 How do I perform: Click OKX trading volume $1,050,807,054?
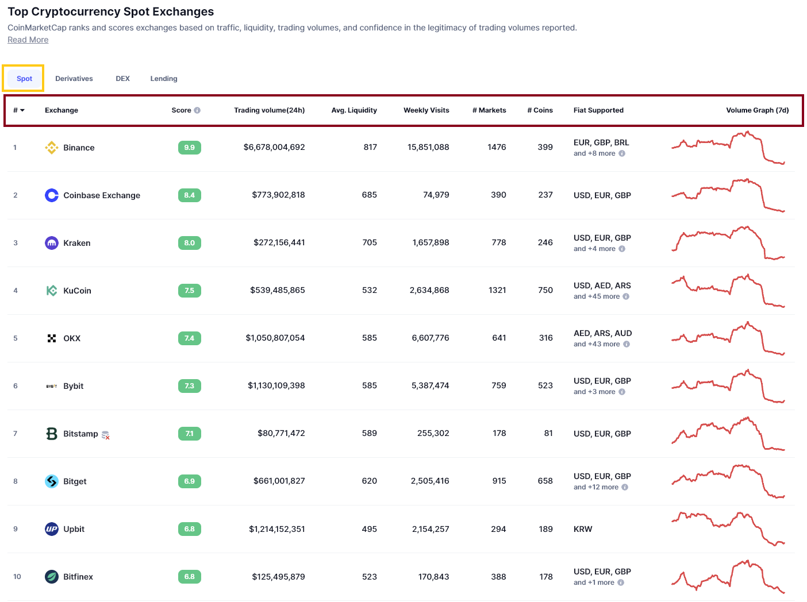pos(275,338)
